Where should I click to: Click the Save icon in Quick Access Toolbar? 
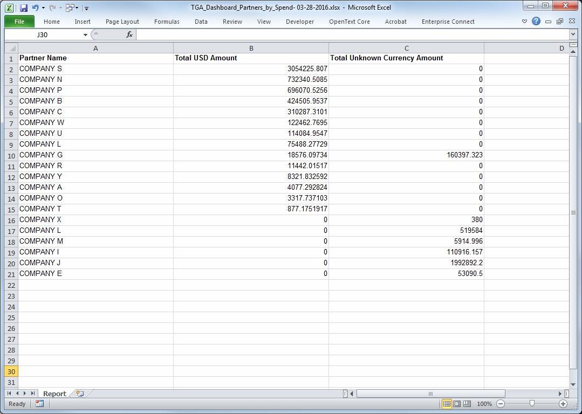(x=24, y=8)
